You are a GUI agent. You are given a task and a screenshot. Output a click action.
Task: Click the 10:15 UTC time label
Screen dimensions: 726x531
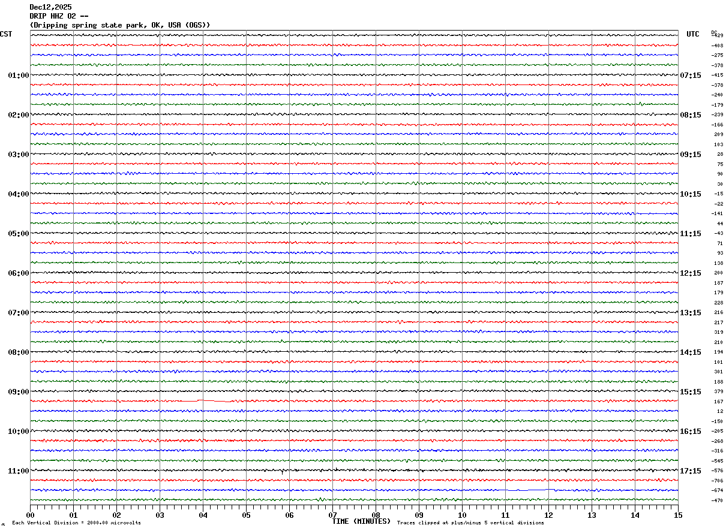[690, 194]
